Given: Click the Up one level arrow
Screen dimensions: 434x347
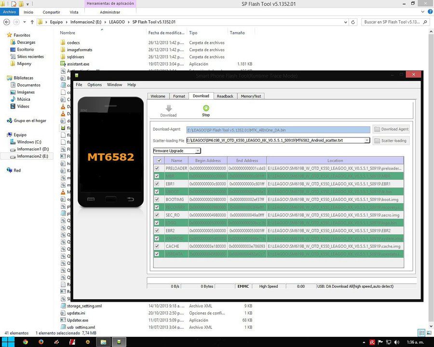Looking at the screenshot, I should coord(32,22).
